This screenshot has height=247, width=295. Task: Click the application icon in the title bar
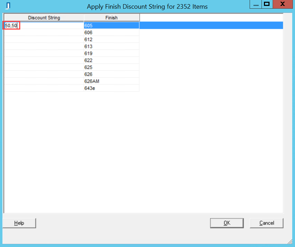[x=8, y=6]
